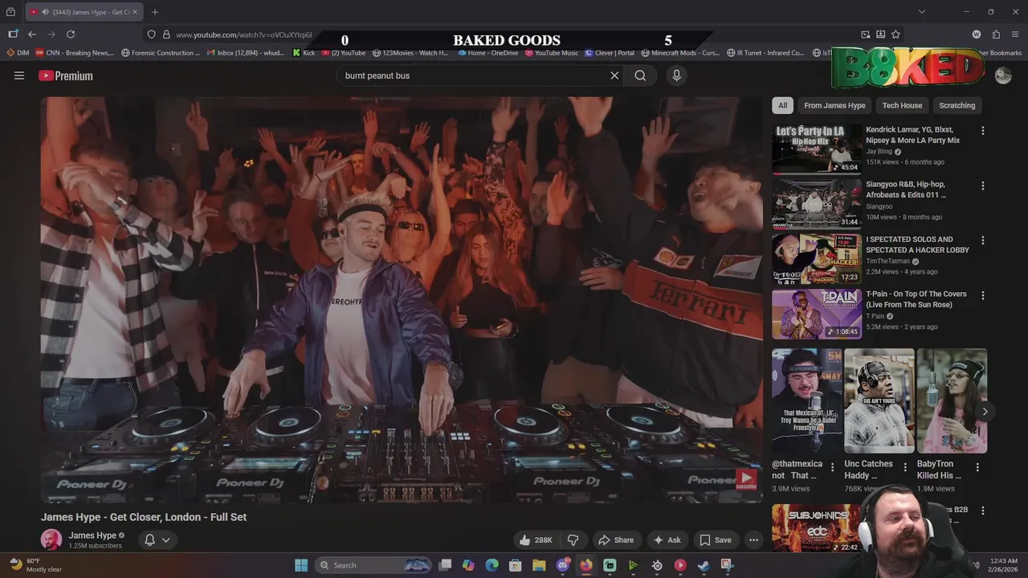Select the 'From James Hype' chip

(834, 105)
